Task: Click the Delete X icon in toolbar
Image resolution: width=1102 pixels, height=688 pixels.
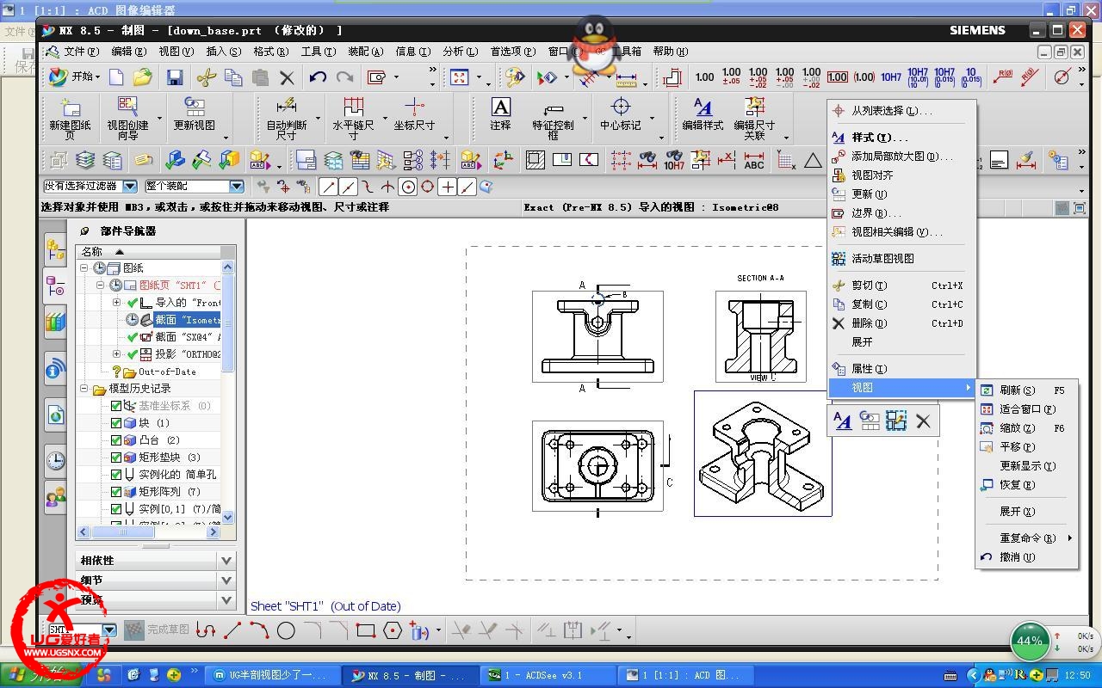Action: pos(288,77)
